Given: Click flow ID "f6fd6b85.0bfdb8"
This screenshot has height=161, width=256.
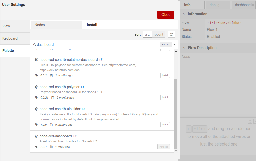Looking at the screenshot, I should (x=224, y=23).
